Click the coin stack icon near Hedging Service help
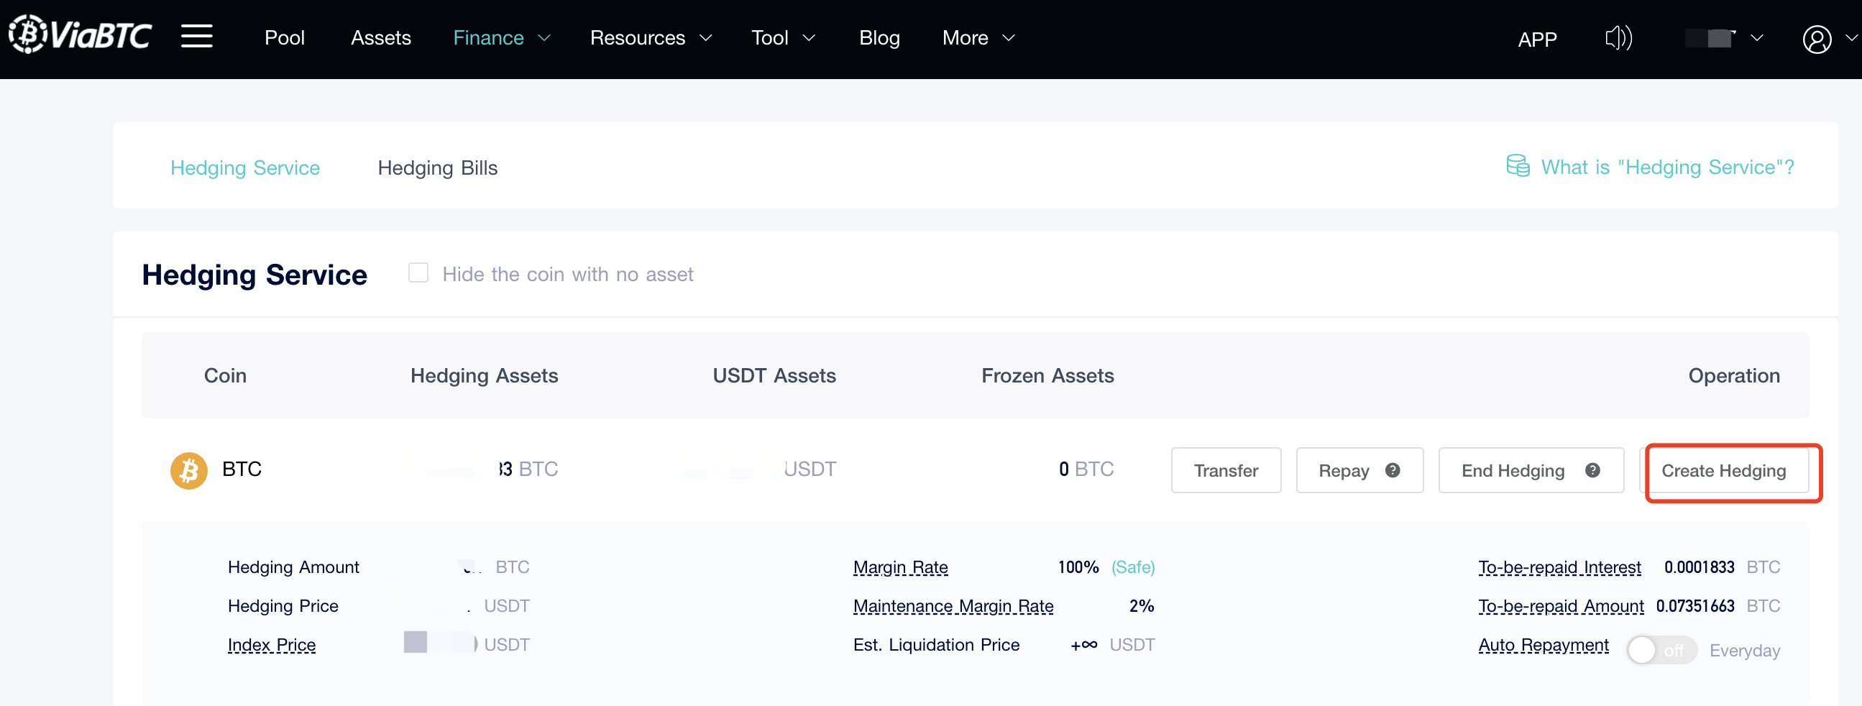The image size is (1862, 706). click(x=1517, y=166)
